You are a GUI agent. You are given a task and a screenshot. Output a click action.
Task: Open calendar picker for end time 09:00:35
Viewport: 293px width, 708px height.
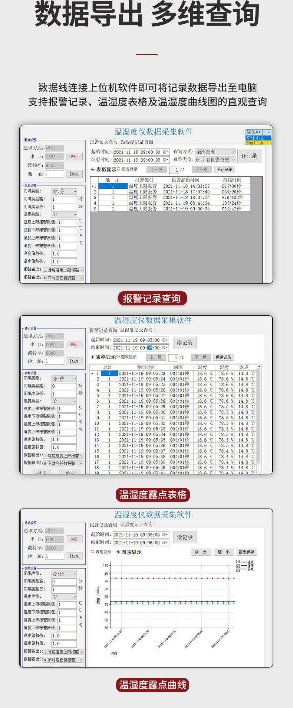(x=165, y=160)
